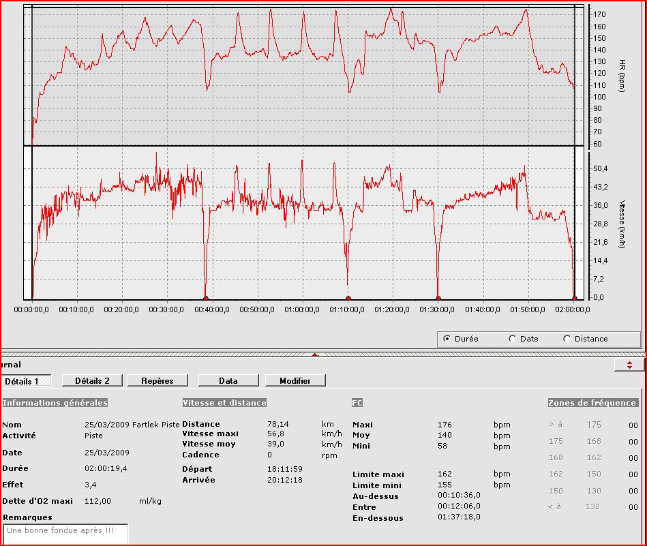Screen dimensions: 647x546
Task: Select the Distance radio button
Action: 567,338
